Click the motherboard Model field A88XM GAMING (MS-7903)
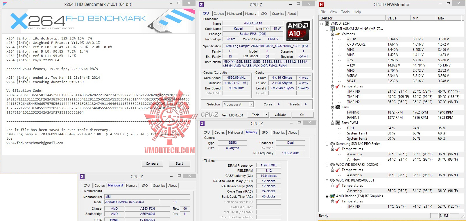 click(131, 202)
